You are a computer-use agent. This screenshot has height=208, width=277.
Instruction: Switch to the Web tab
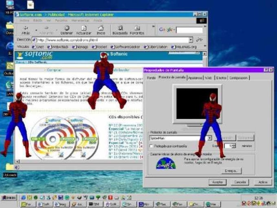[x=209, y=78]
